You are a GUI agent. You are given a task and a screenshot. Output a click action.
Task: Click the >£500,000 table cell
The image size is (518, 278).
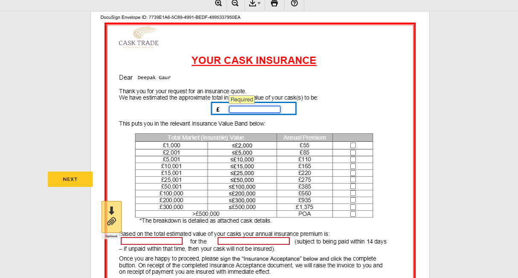[206, 214]
